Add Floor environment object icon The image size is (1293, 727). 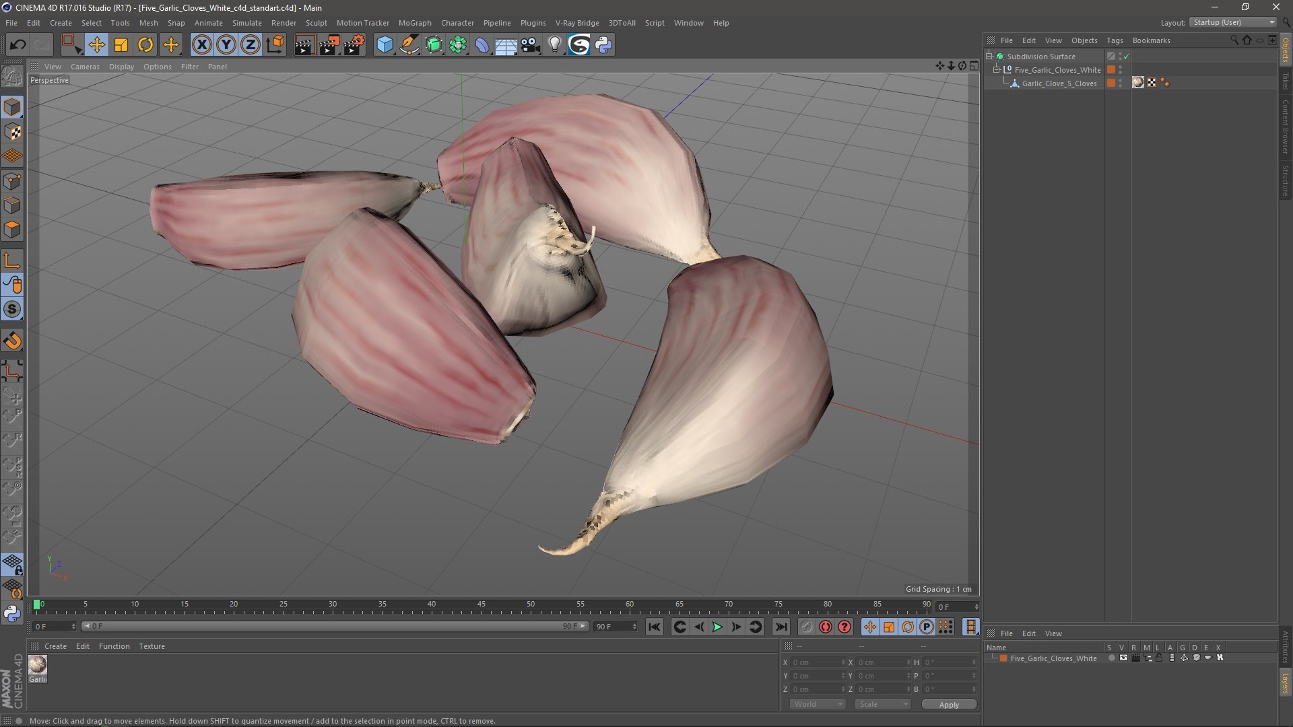coord(506,45)
